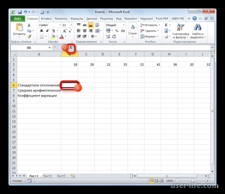This screenshot has width=225, height=194.
Task: Toggle bottom vertical alignment button
Action: tap(91, 25)
